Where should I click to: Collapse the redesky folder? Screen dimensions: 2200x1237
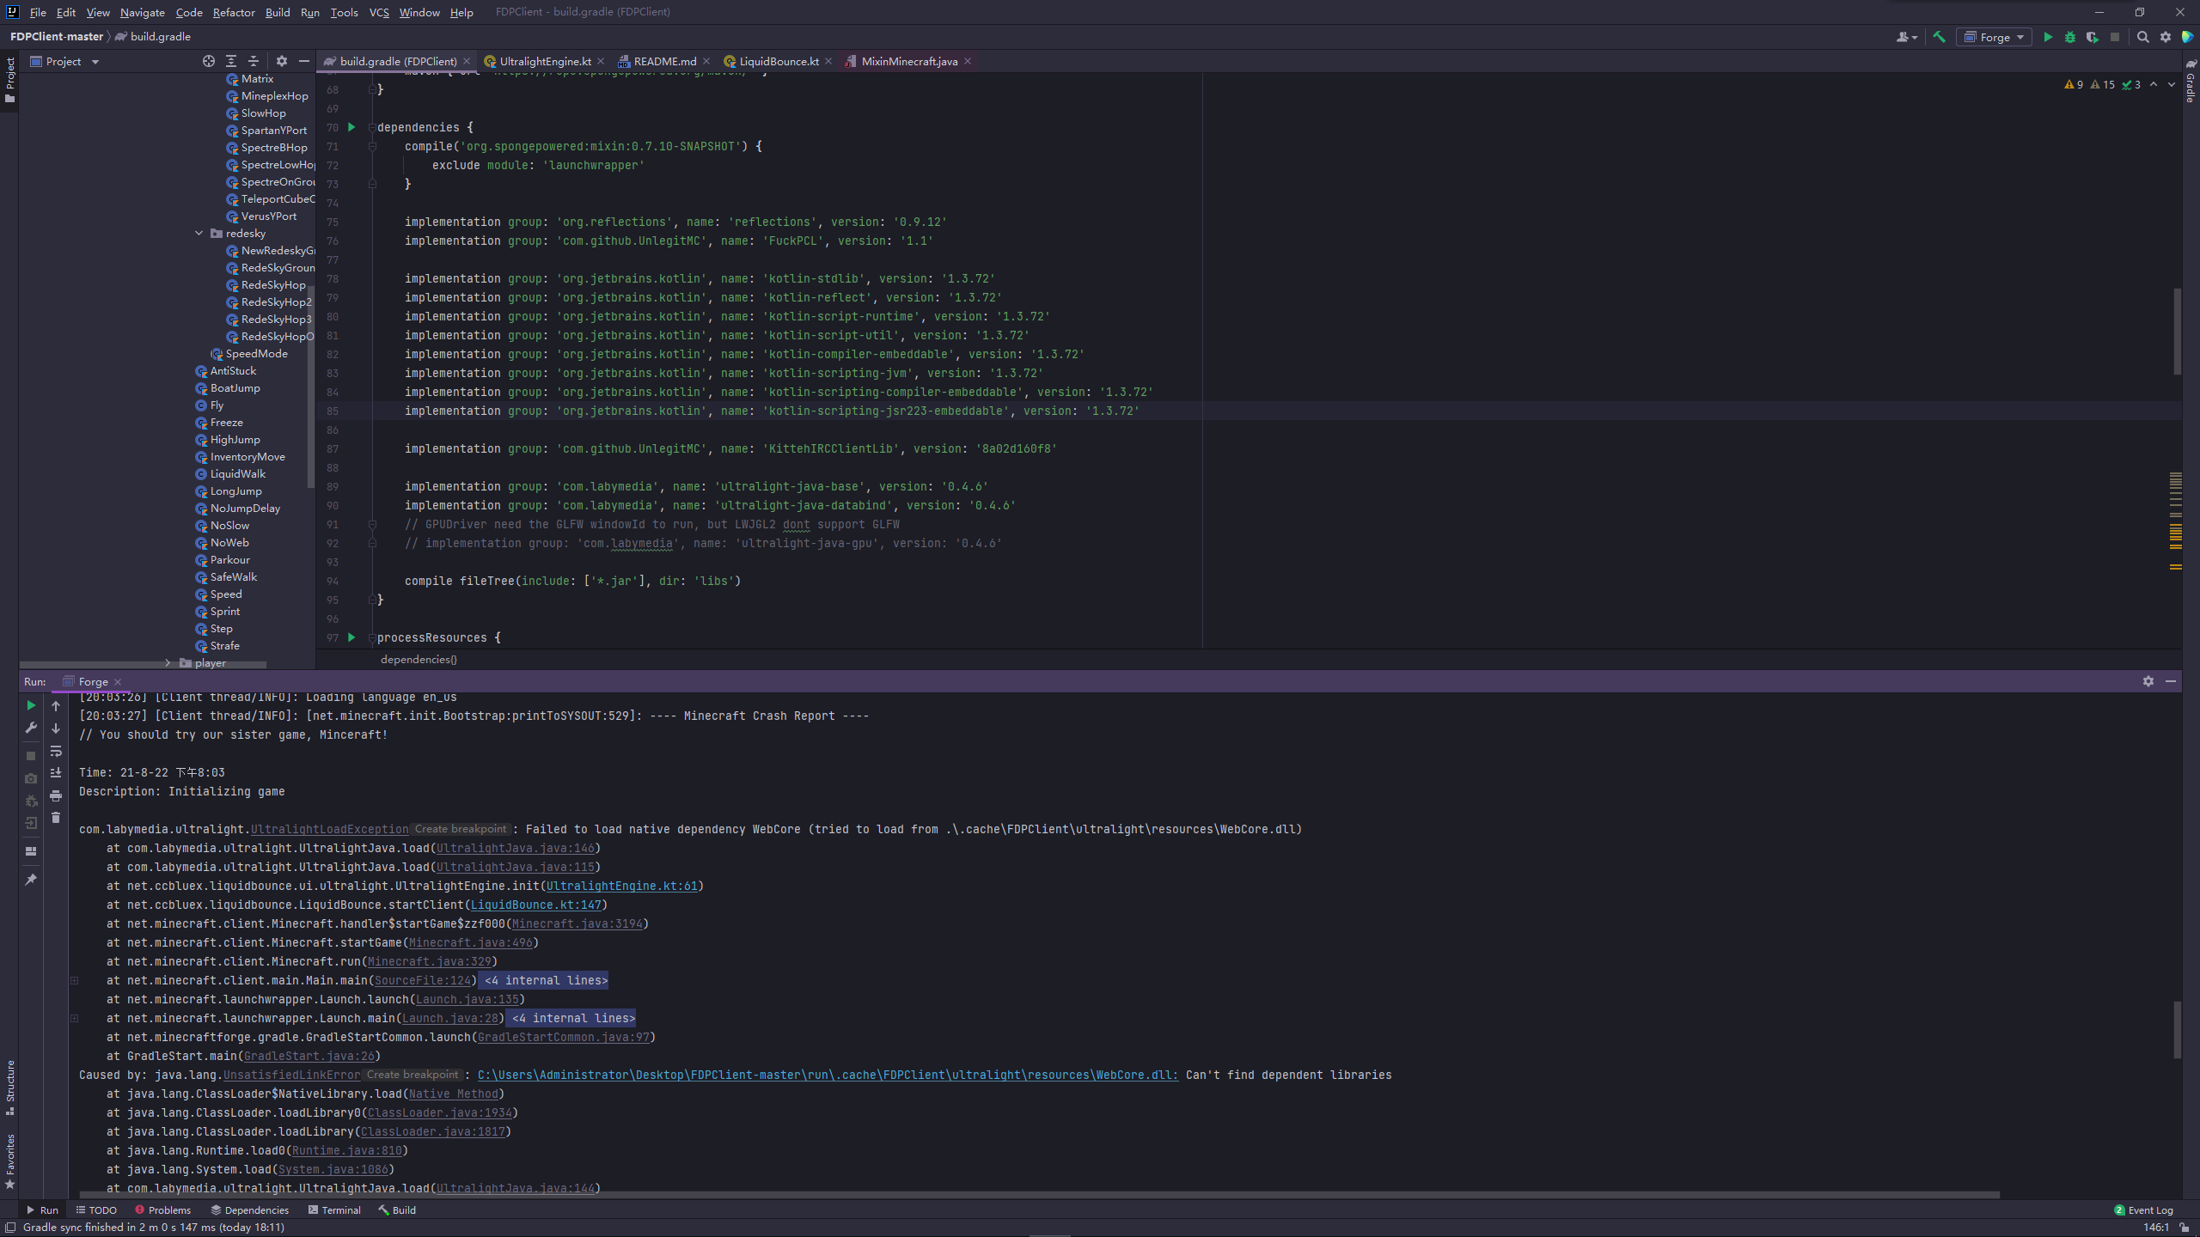click(199, 233)
